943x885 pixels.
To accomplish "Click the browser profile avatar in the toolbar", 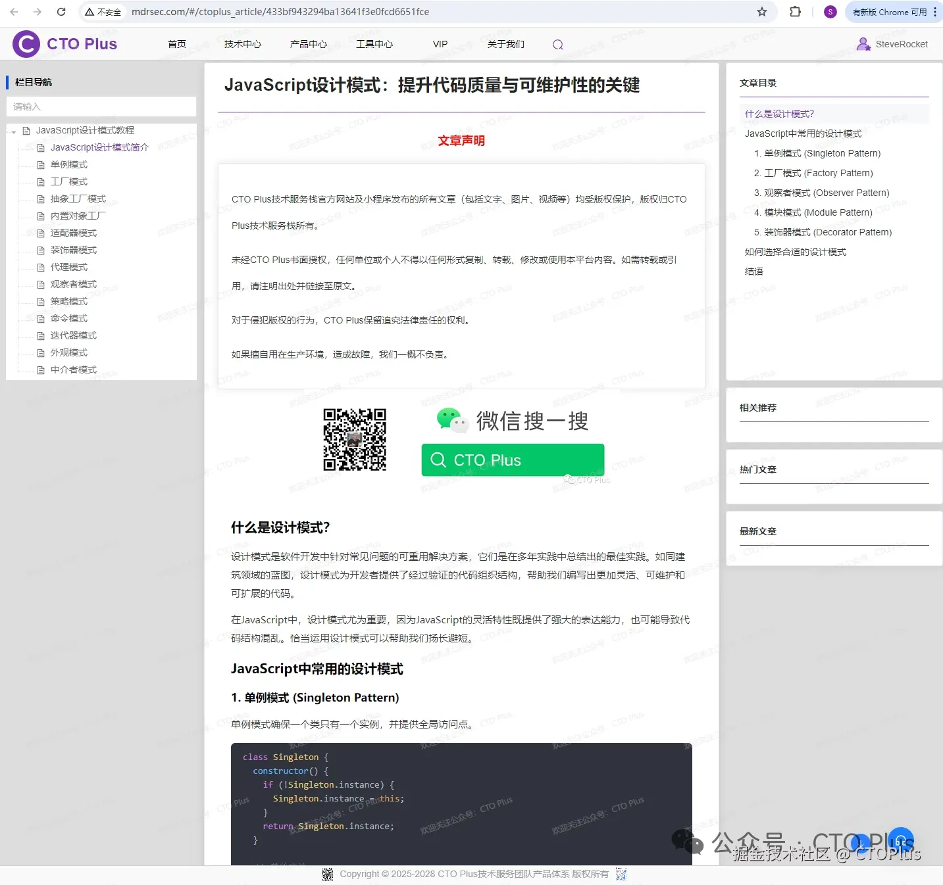I will 830,11.
